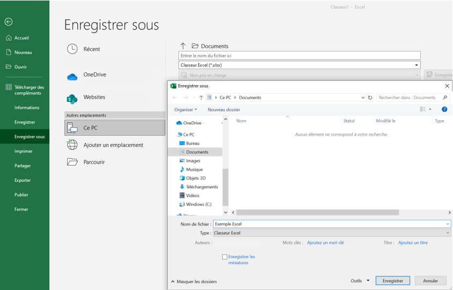Click the magnifier search icon
This screenshot has height=290, width=453.
tap(445, 98)
